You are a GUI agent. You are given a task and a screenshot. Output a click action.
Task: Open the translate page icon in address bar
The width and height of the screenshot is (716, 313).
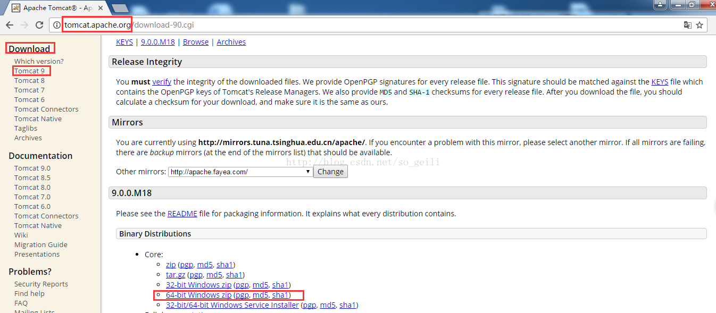687,25
